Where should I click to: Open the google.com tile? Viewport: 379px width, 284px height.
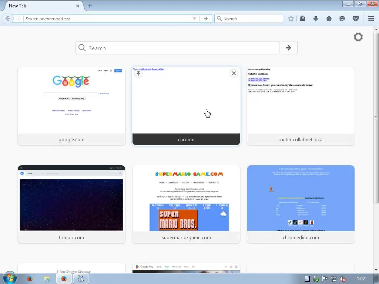(x=71, y=106)
